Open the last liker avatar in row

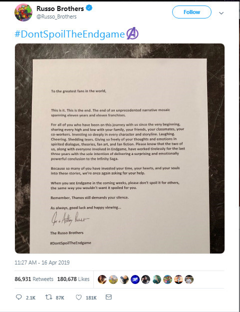(x=189, y=279)
